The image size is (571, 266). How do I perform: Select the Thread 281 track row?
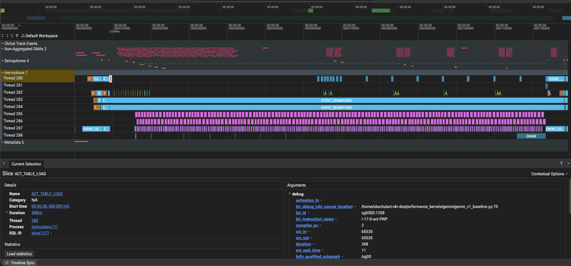pyautogui.click(x=37, y=85)
